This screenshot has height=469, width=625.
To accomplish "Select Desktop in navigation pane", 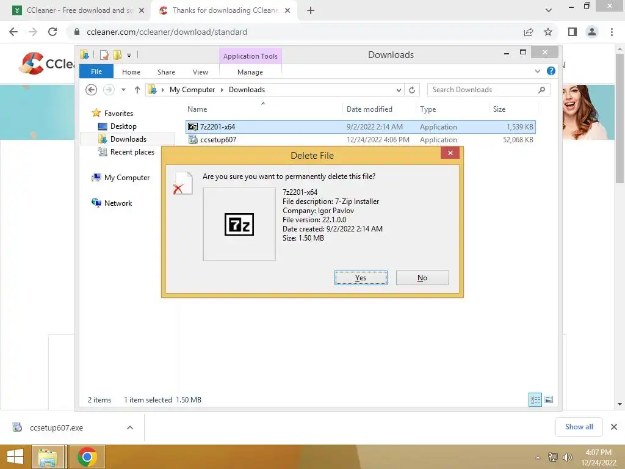I will coord(123,126).
